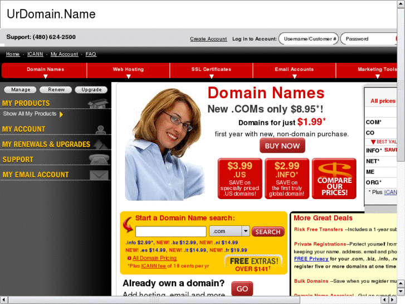
Task: Click the Bulk Domains deal link
Action: 311,281
